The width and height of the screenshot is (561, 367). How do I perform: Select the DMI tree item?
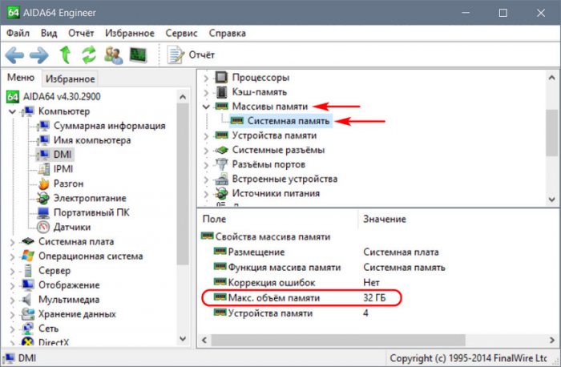click(x=63, y=155)
